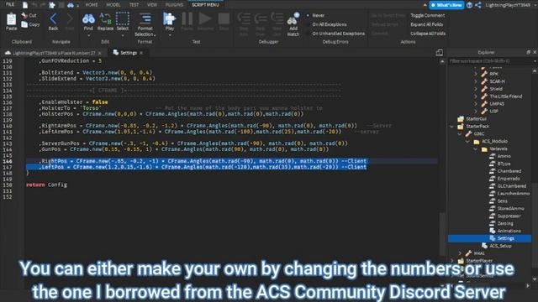Click the What's New button
Image resolution: width=538 pixels, height=302 pixels.
[446, 5]
